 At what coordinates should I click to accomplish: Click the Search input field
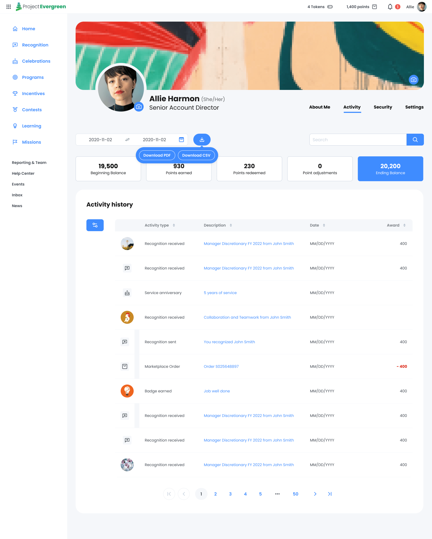[x=358, y=140]
